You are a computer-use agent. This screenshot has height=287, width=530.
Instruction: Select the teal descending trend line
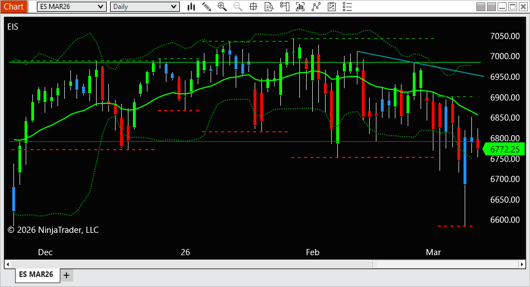click(x=421, y=64)
